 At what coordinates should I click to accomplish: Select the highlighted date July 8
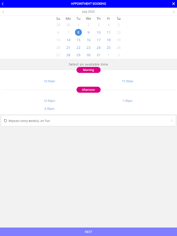click(78, 32)
